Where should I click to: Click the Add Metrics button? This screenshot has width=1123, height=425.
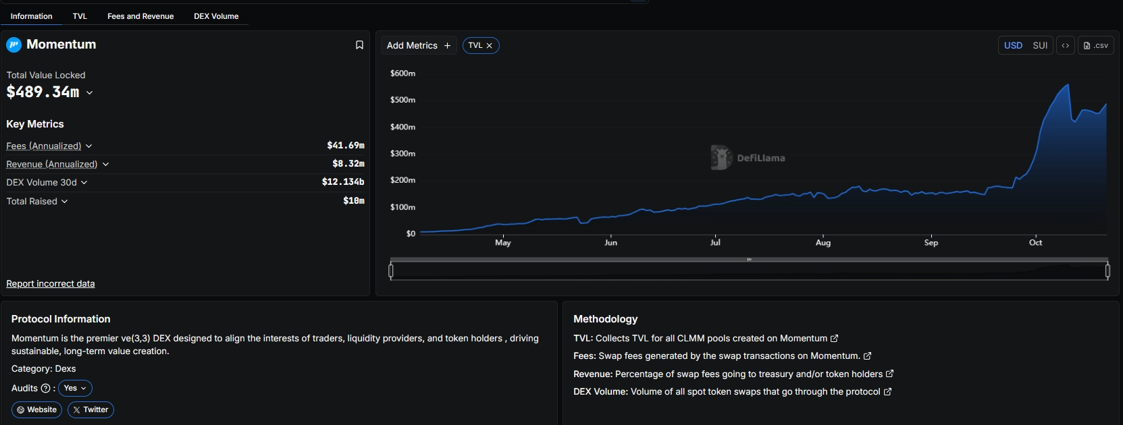(419, 45)
